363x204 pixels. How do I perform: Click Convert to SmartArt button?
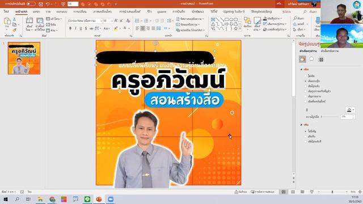tap(191, 30)
